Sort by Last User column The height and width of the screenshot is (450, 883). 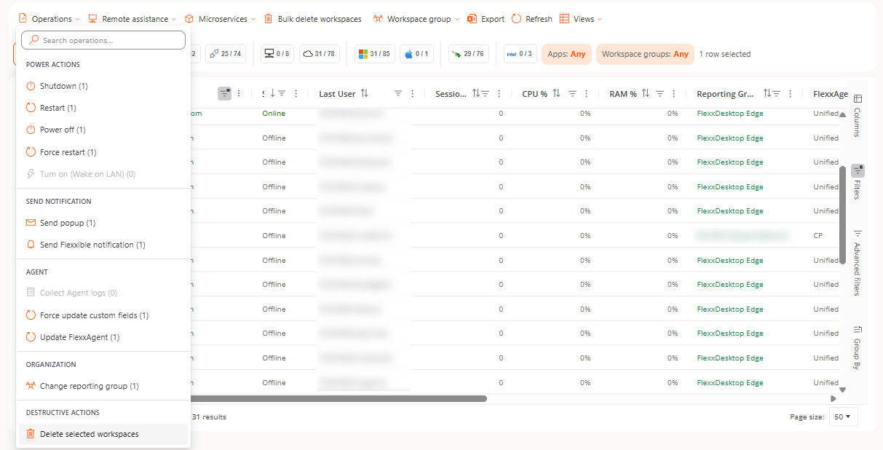[365, 94]
